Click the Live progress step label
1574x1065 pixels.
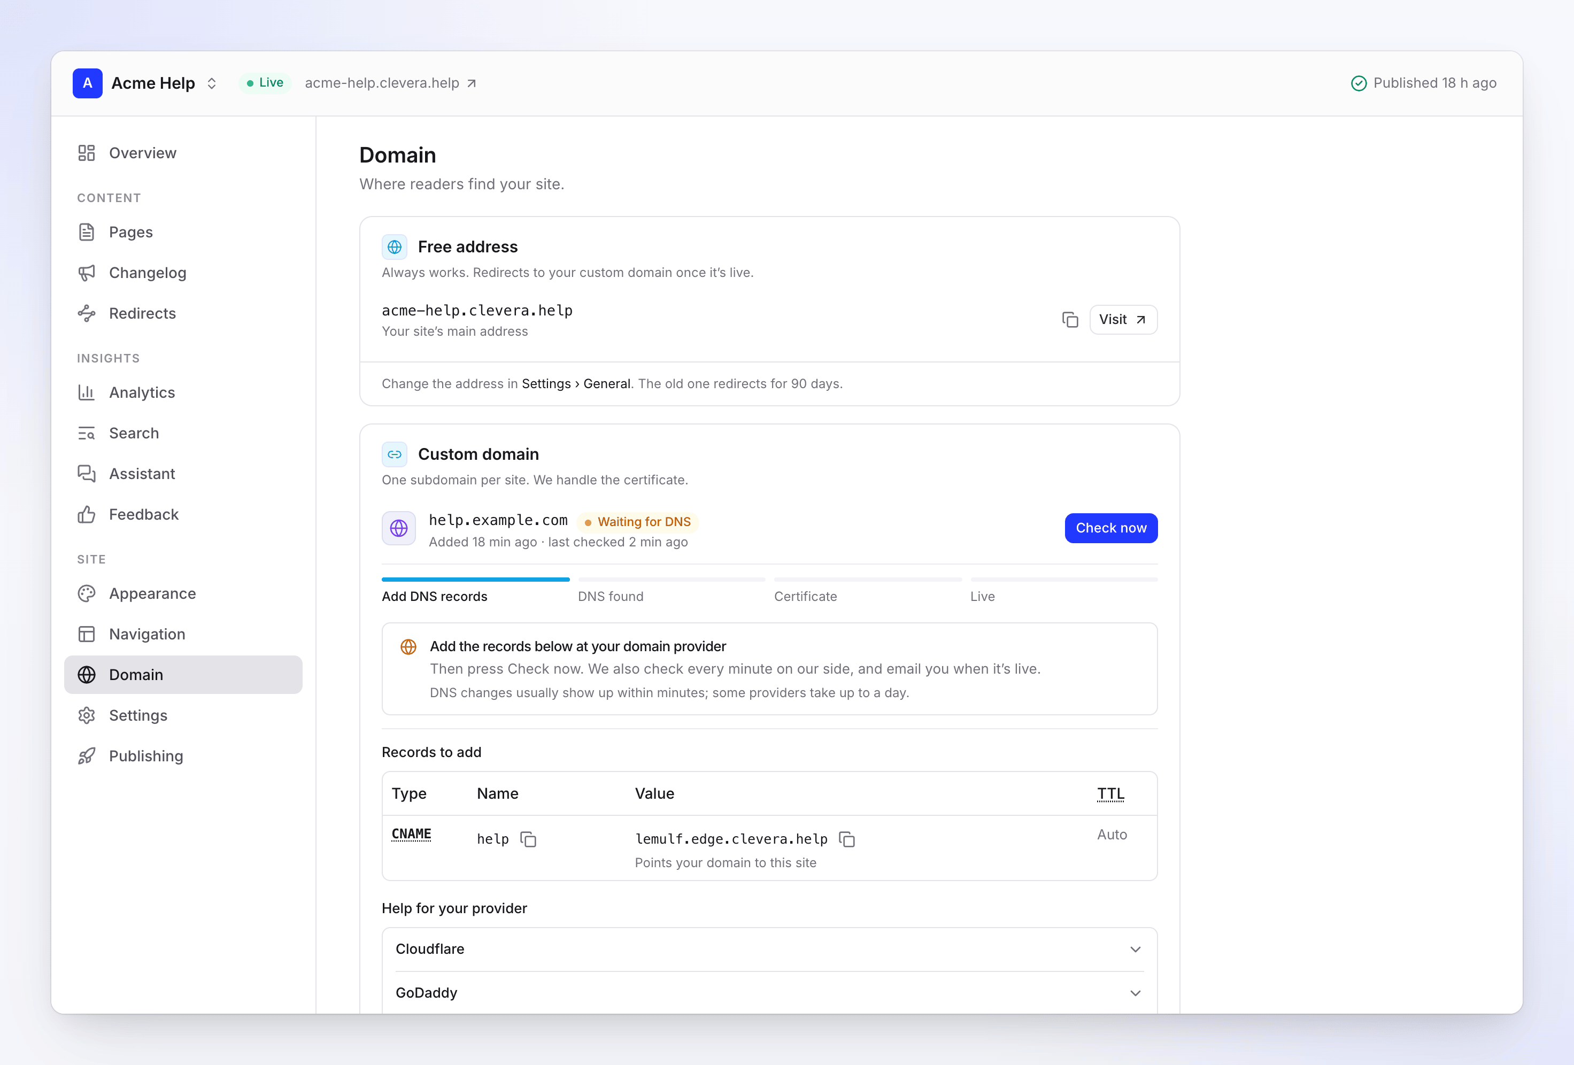click(x=982, y=597)
